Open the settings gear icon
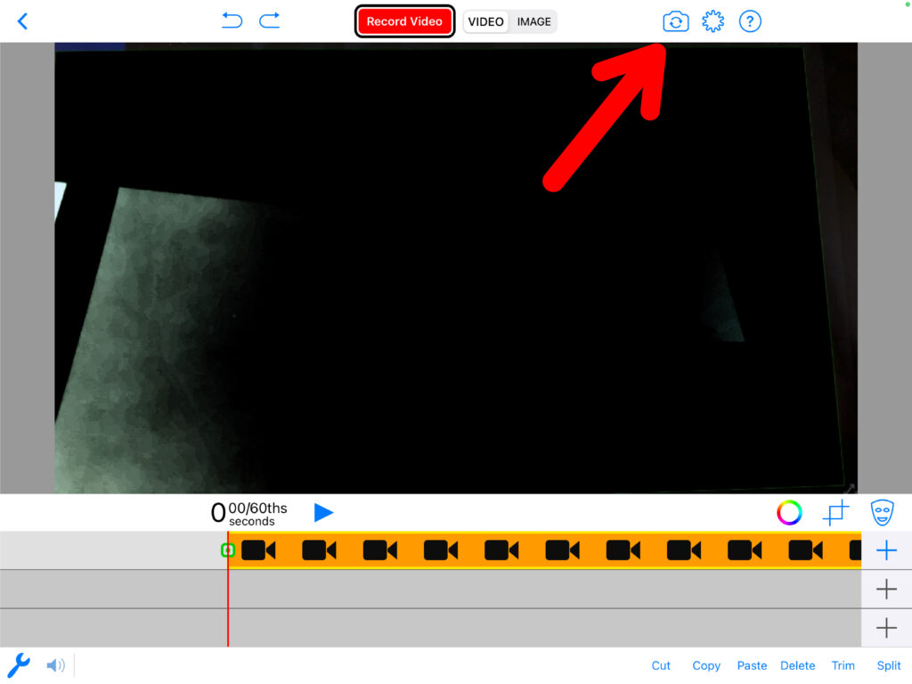 click(712, 21)
